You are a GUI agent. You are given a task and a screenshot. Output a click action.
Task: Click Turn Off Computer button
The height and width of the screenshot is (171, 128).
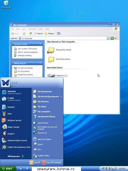pos(52,162)
